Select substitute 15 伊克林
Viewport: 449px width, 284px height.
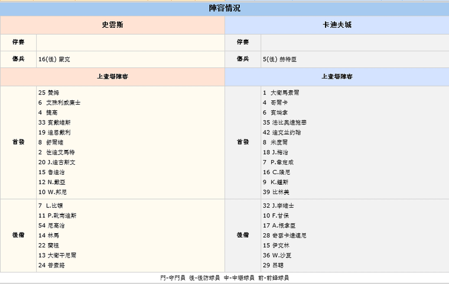click(x=276, y=246)
